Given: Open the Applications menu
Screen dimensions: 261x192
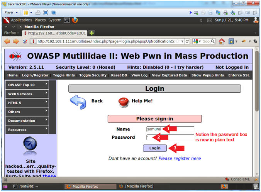Looking at the screenshot, I should tap(22, 20).
